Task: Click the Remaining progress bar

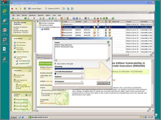Action: click(x=69, y=69)
